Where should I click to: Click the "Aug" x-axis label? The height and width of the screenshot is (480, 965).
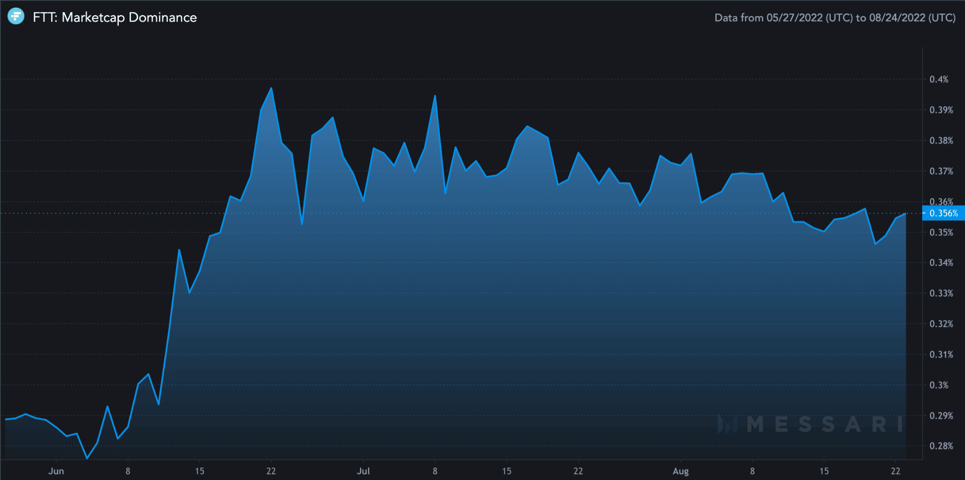(x=680, y=471)
